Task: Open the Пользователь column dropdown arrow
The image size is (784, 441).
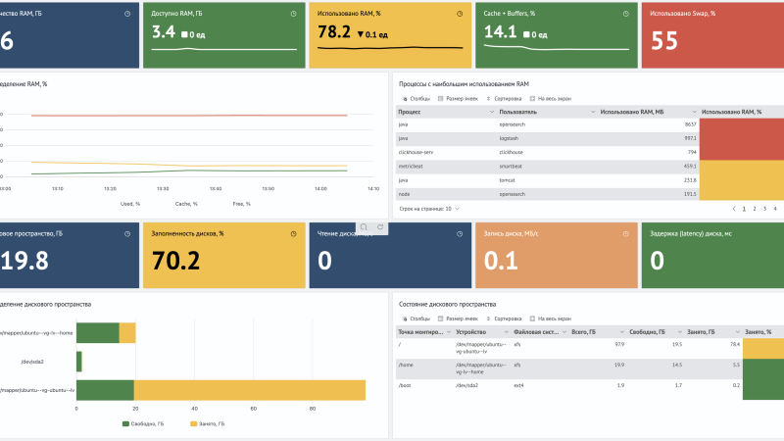Action: 593,112
